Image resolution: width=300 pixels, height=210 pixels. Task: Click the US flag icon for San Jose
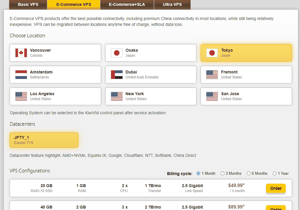(212, 97)
